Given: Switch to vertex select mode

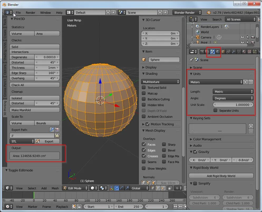Looking at the screenshot, I should tap(153, 188).
